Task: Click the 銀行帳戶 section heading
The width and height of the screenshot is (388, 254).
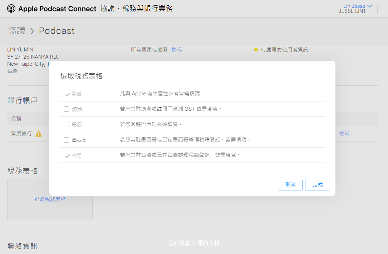Action: coord(23,100)
